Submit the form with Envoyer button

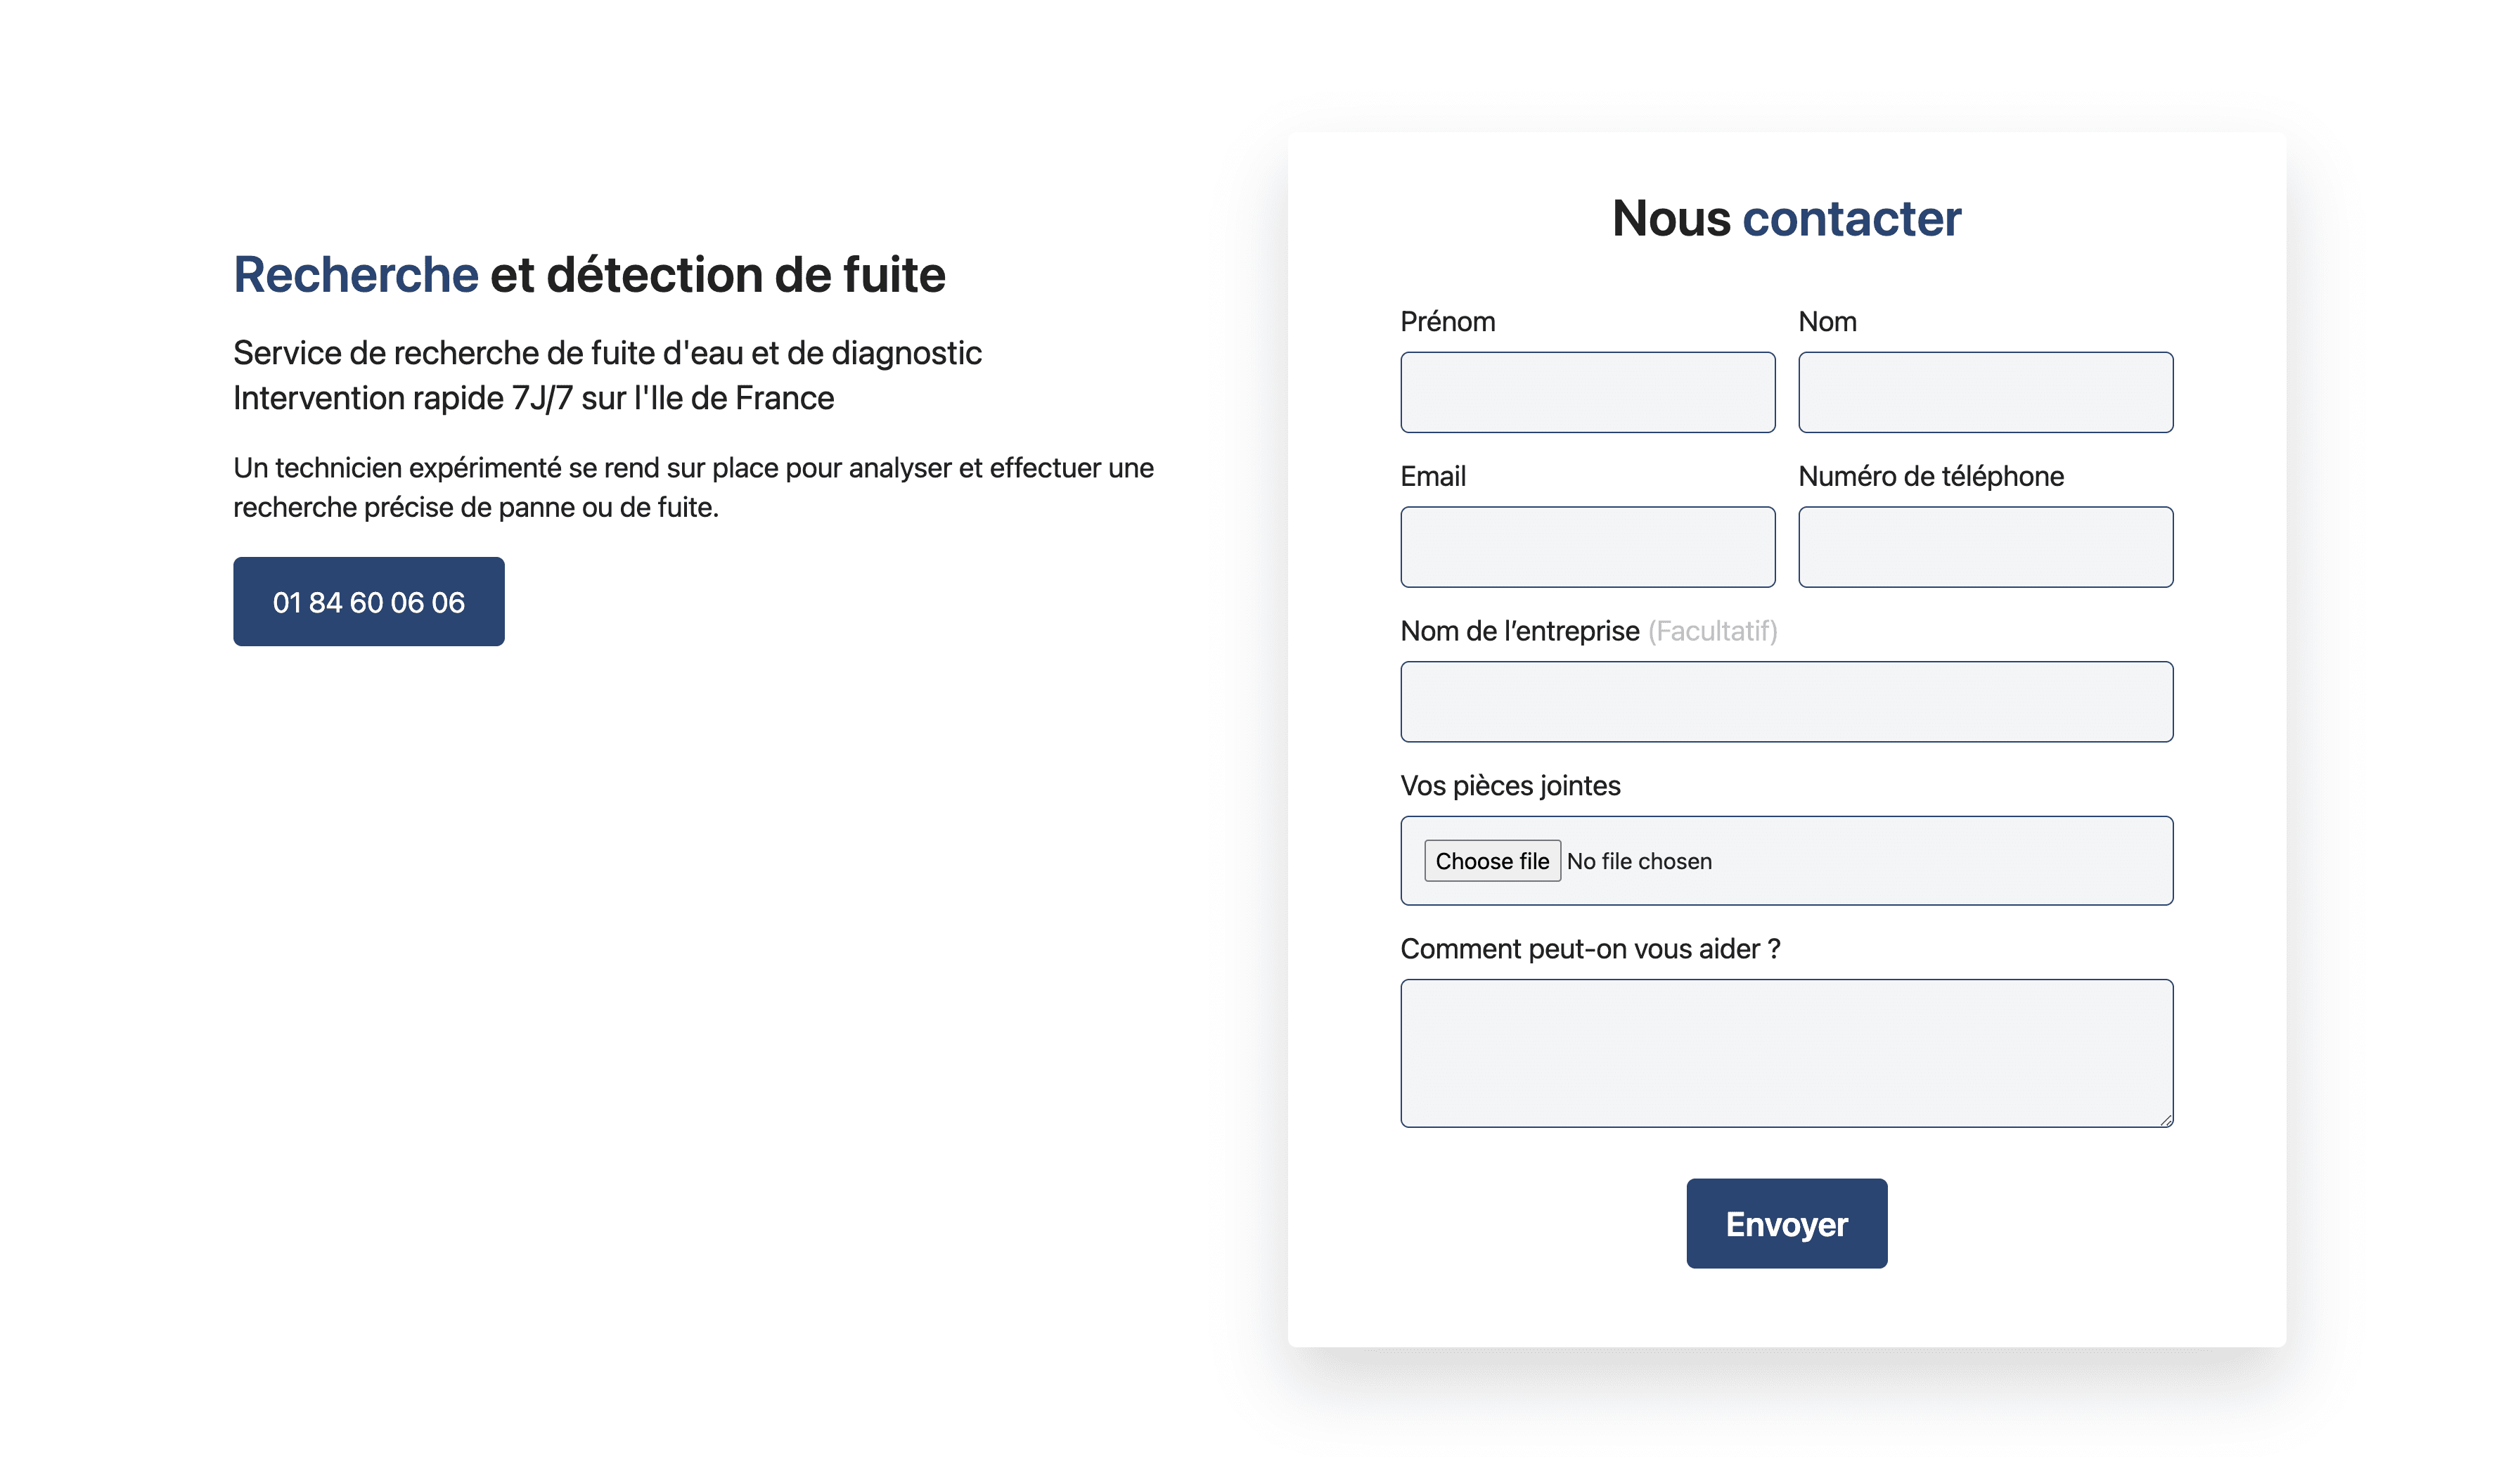pyautogui.click(x=1786, y=1223)
